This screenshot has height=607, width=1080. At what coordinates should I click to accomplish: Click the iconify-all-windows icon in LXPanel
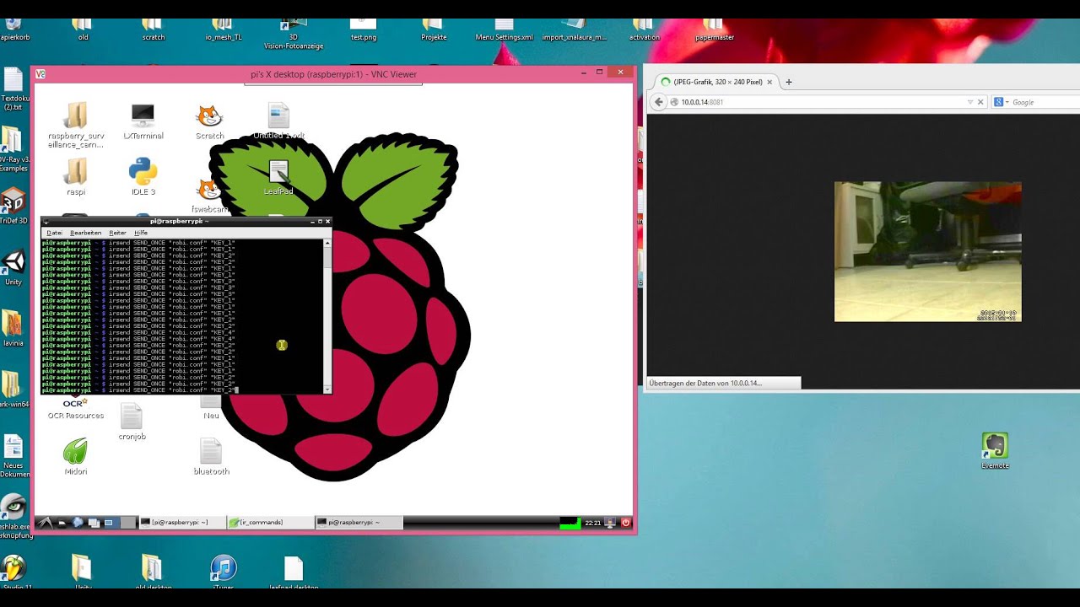(x=94, y=523)
